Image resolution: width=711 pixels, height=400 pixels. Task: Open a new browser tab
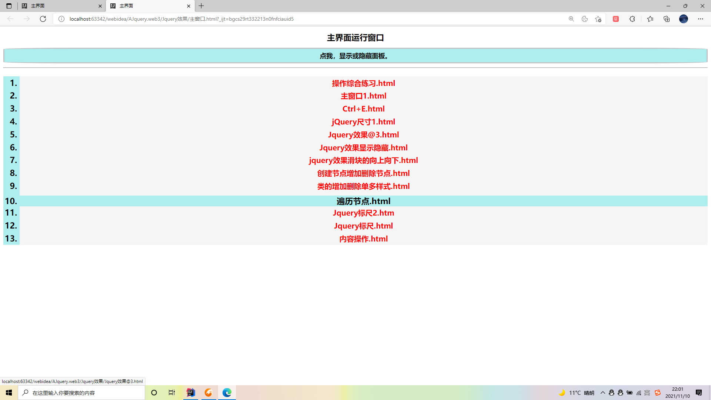click(201, 6)
